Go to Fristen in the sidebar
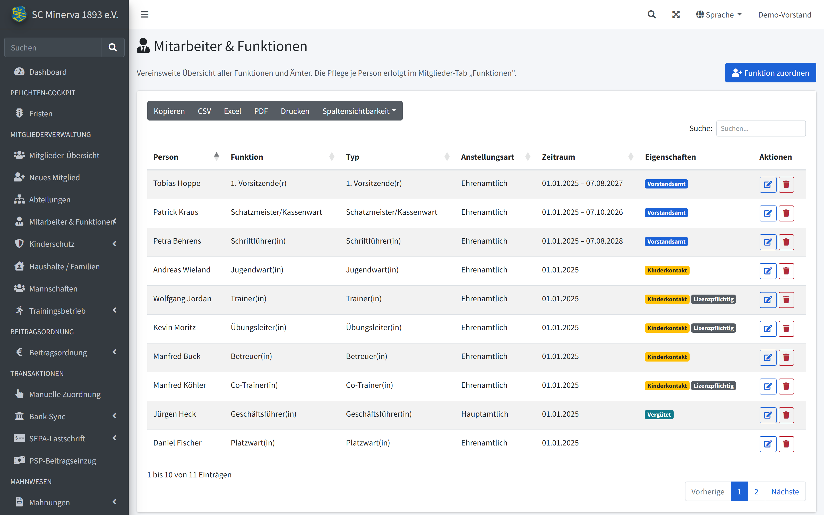 (x=64, y=113)
